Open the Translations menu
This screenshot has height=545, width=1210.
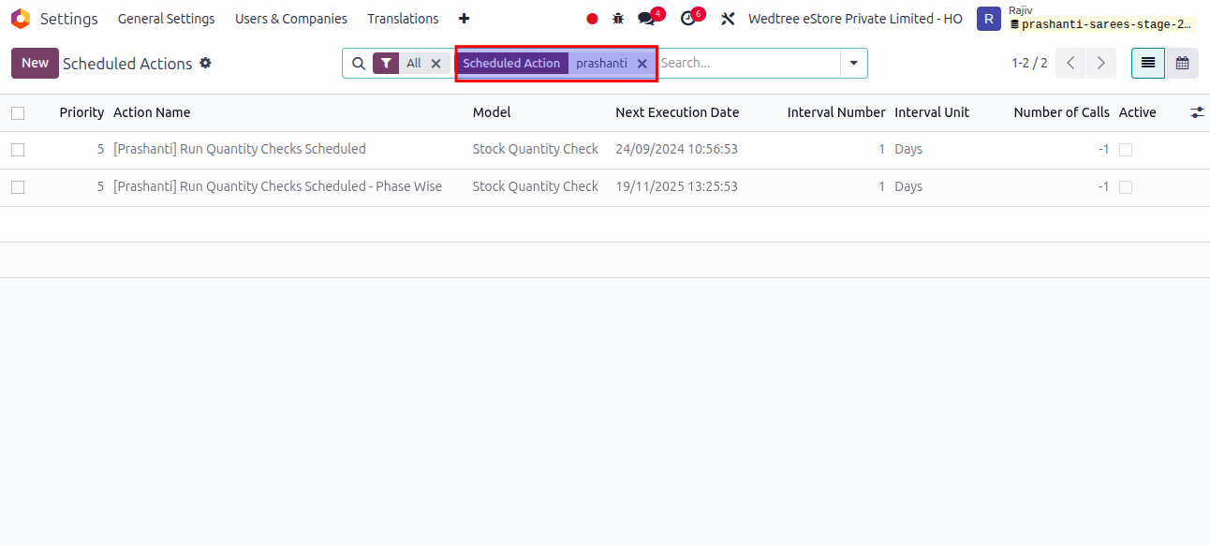pyautogui.click(x=403, y=19)
